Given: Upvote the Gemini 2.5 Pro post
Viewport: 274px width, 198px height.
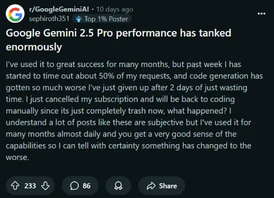Looking at the screenshot, I should 15,186.
